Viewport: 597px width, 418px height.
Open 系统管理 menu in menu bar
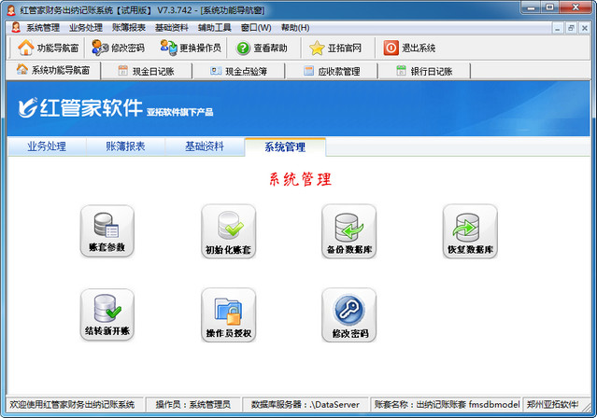[x=43, y=28]
